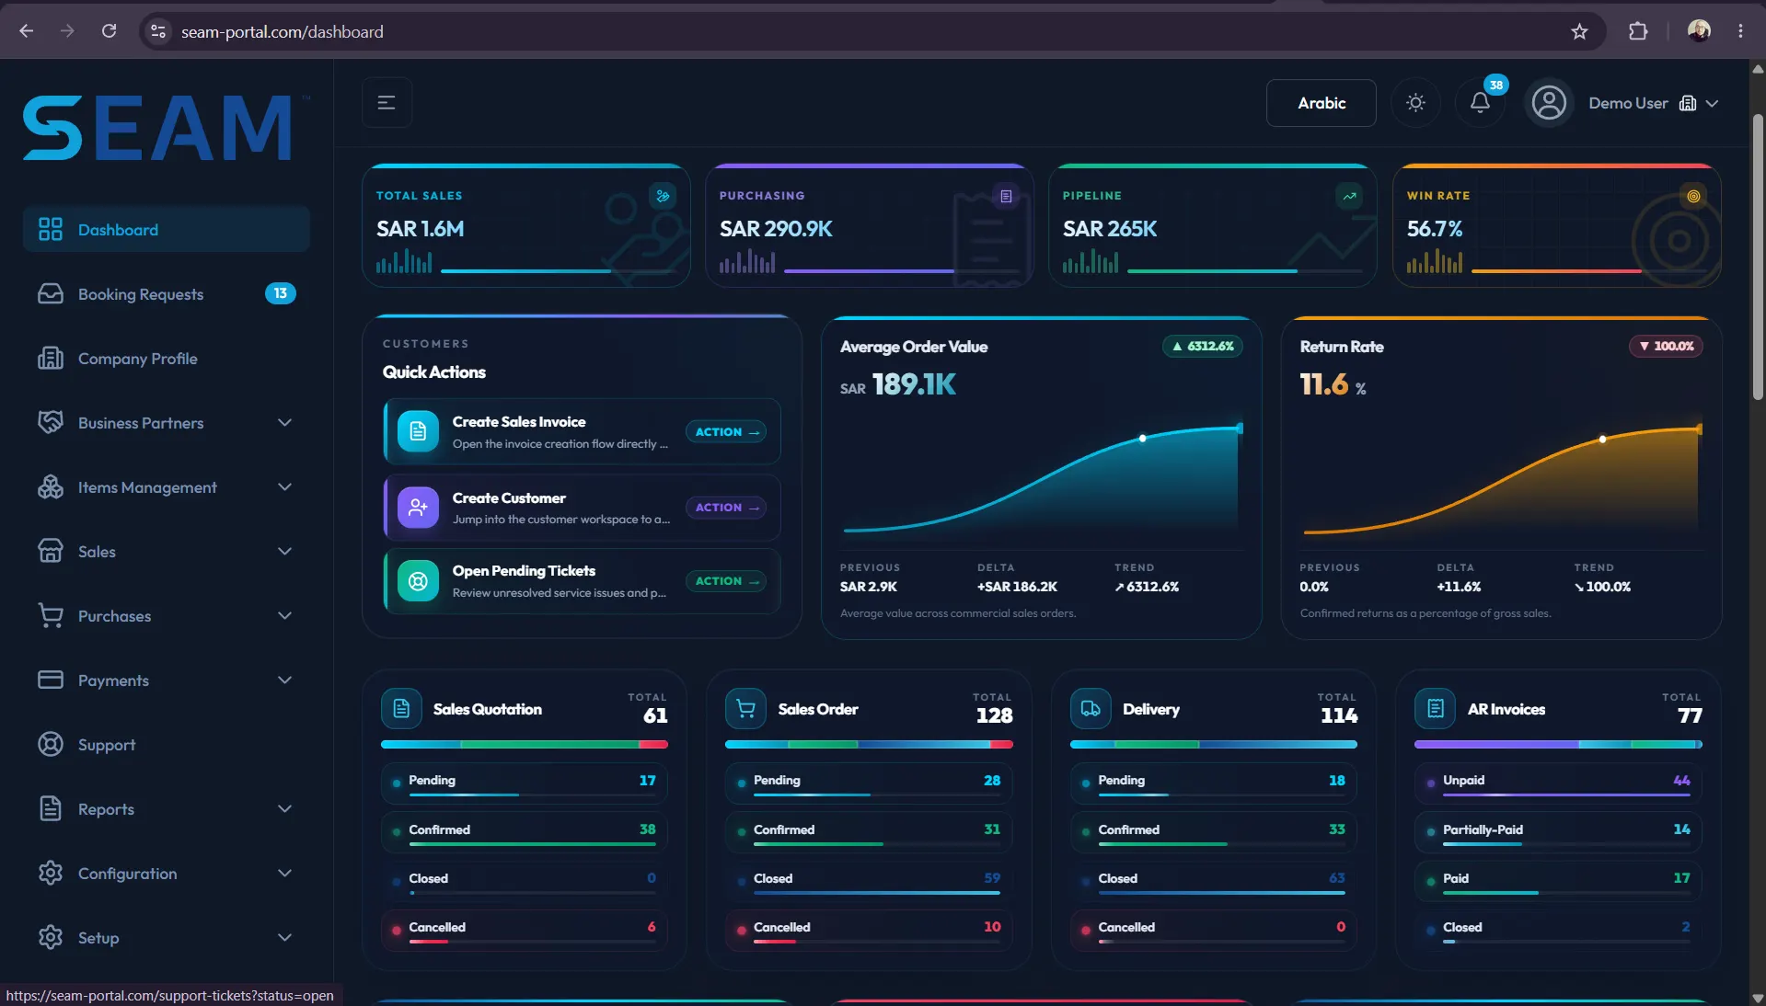Expand the Payments sidebar chevron
Image resolution: width=1766 pixels, height=1006 pixels.
(284, 680)
